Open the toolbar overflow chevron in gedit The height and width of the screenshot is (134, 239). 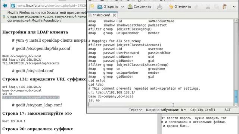pos(234,7)
